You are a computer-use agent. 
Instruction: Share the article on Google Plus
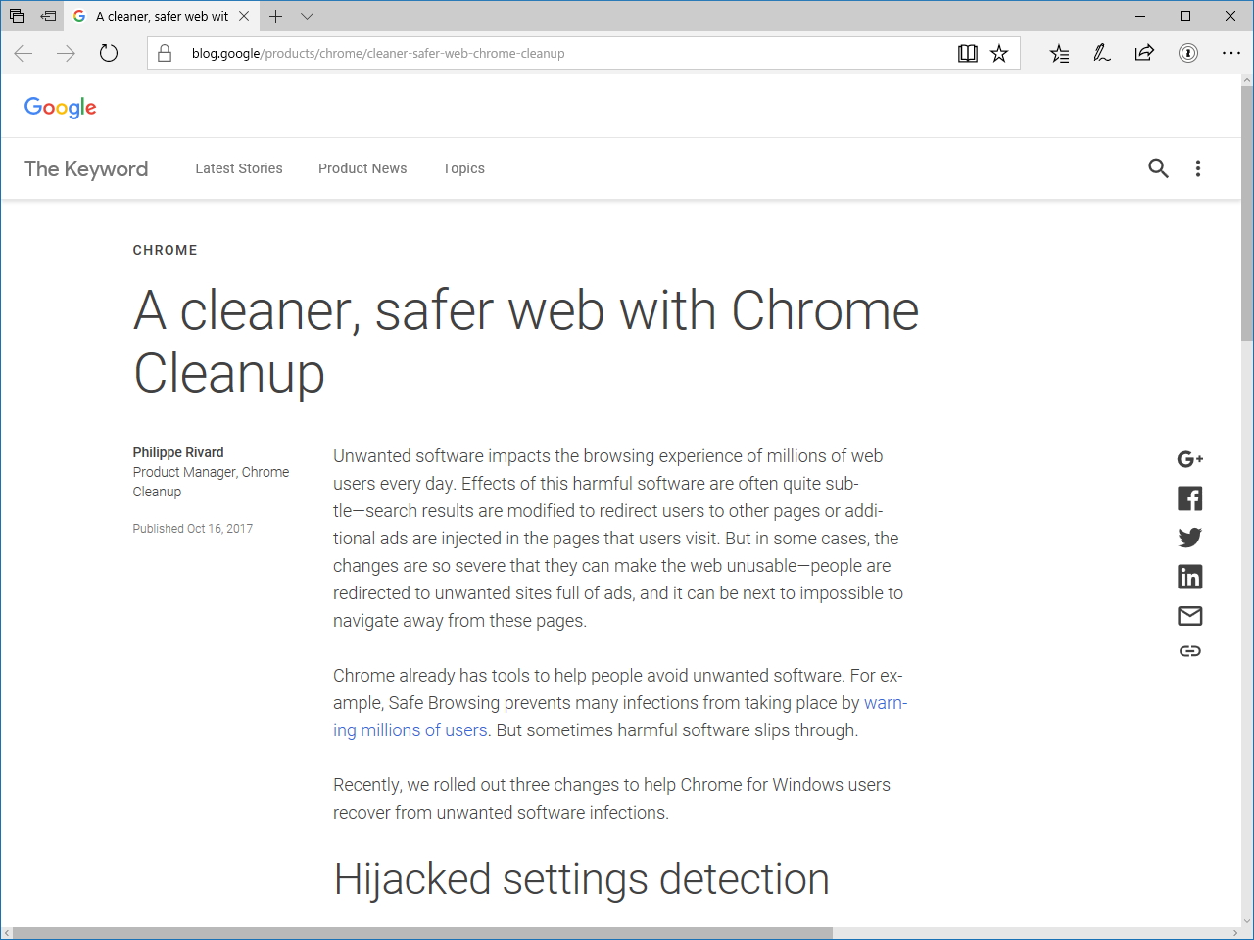1189,459
